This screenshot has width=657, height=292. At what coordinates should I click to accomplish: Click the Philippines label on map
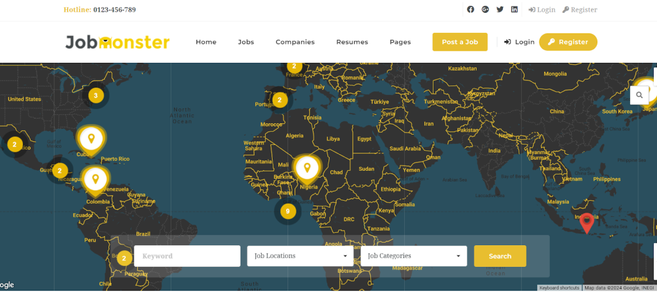607,179
